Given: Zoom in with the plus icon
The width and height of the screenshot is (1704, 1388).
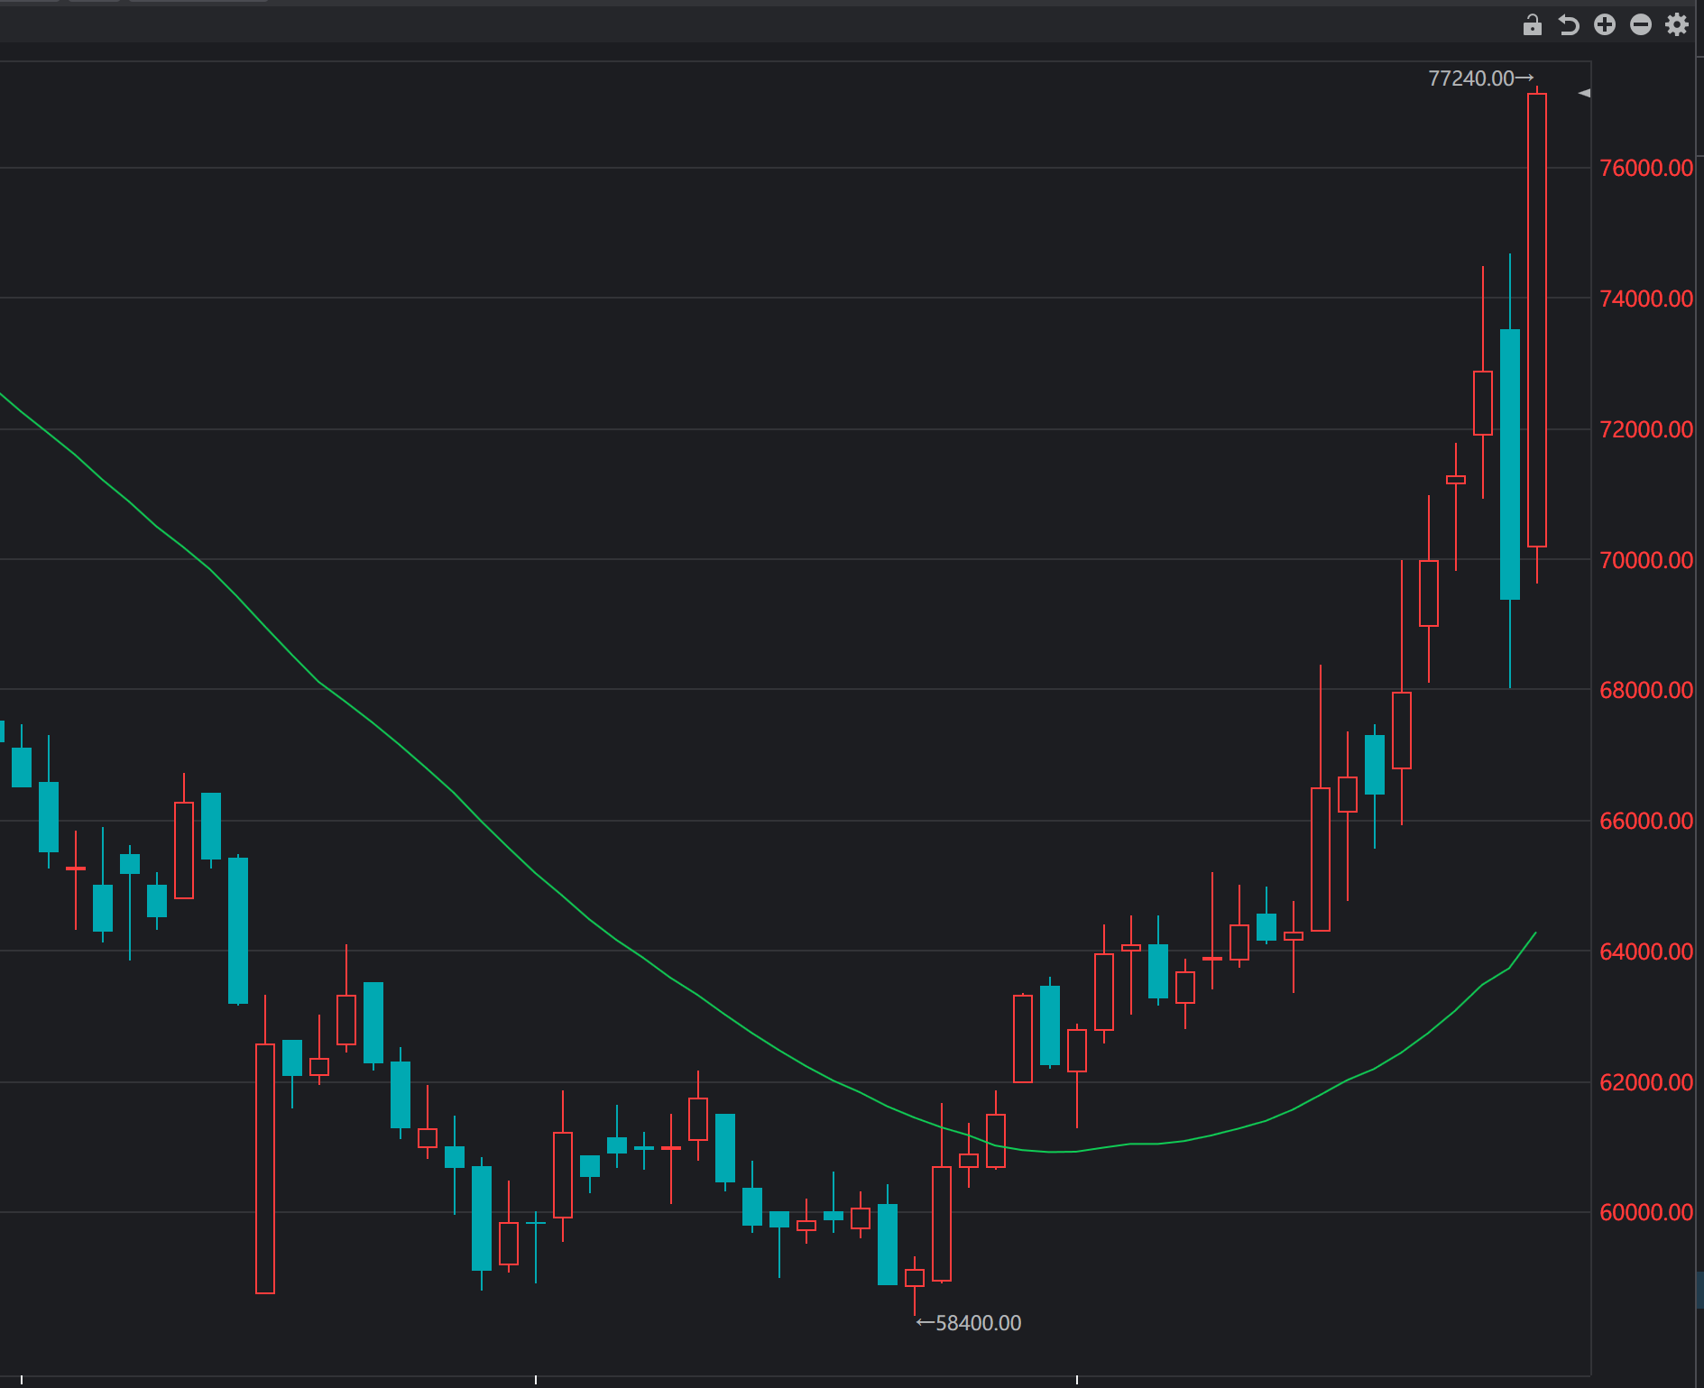Looking at the screenshot, I should coord(1605,24).
